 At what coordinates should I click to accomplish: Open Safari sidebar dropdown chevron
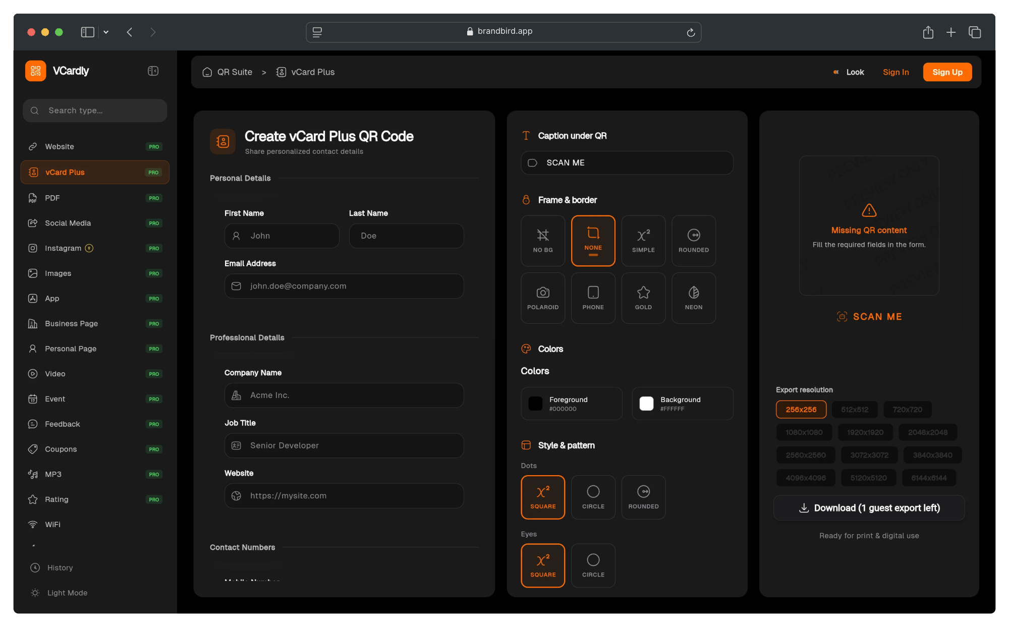coord(106,32)
